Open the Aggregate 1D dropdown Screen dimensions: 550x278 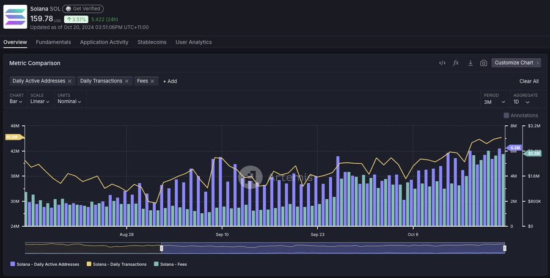pyautogui.click(x=521, y=102)
